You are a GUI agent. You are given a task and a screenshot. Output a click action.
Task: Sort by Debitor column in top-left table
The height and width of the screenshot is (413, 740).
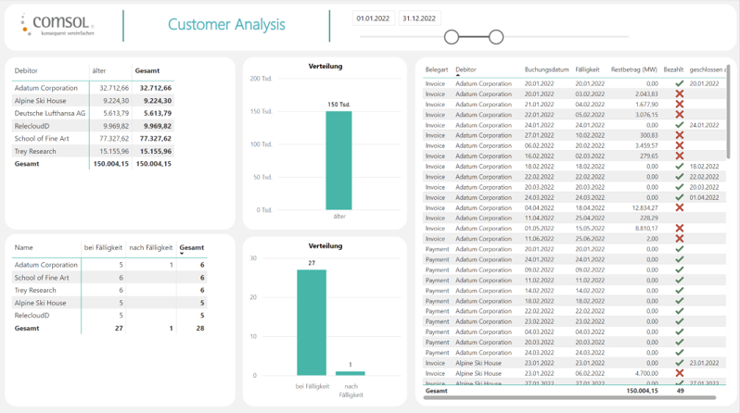click(x=26, y=70)
